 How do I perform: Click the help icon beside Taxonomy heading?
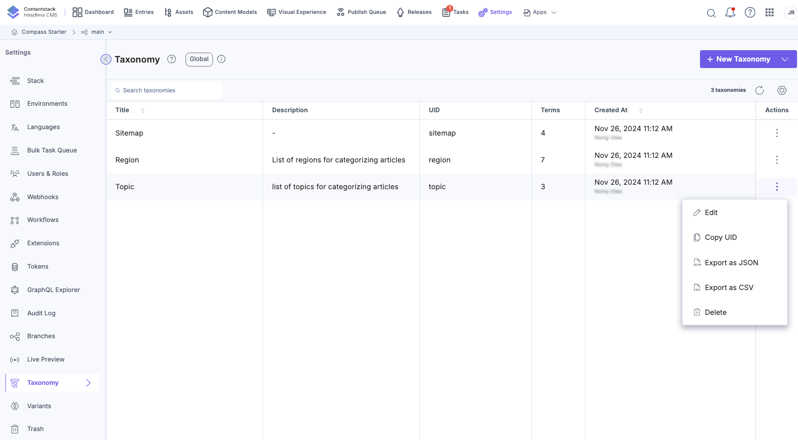[x=172, y=59]
